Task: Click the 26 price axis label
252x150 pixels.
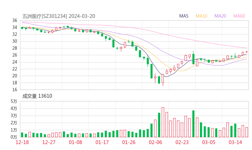Action: pos(15,55)
